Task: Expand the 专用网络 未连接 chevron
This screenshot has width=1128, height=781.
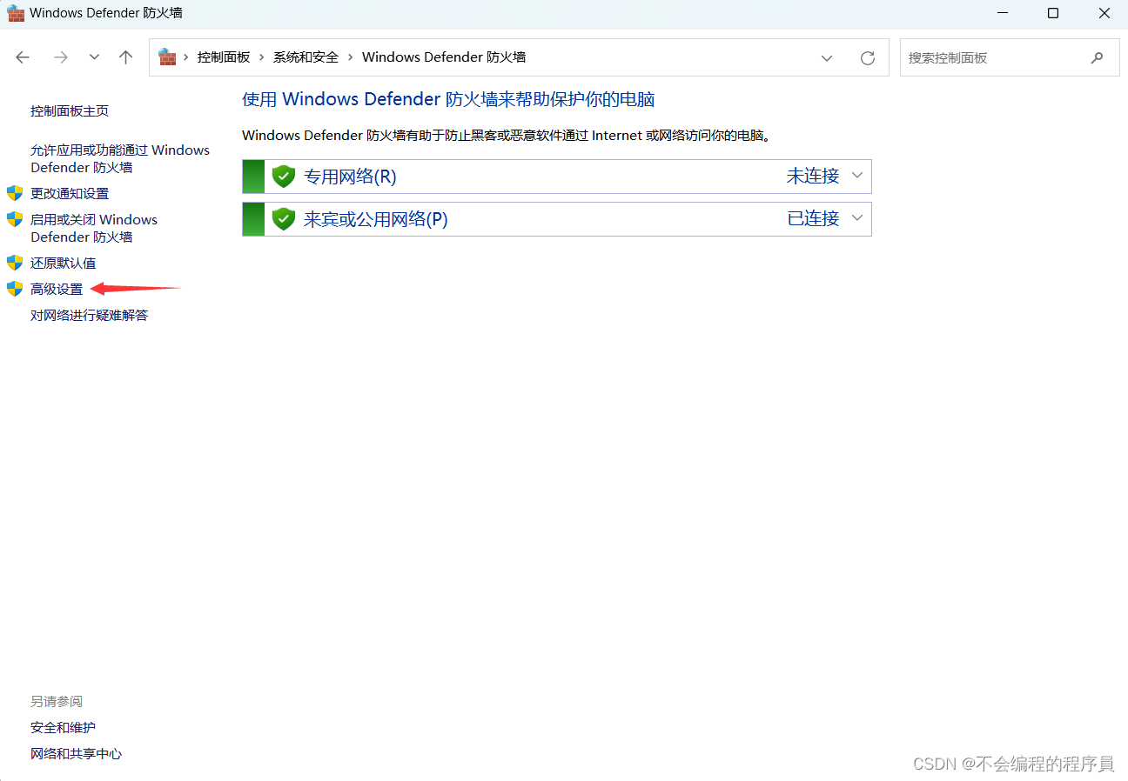Action: [857, 176]
